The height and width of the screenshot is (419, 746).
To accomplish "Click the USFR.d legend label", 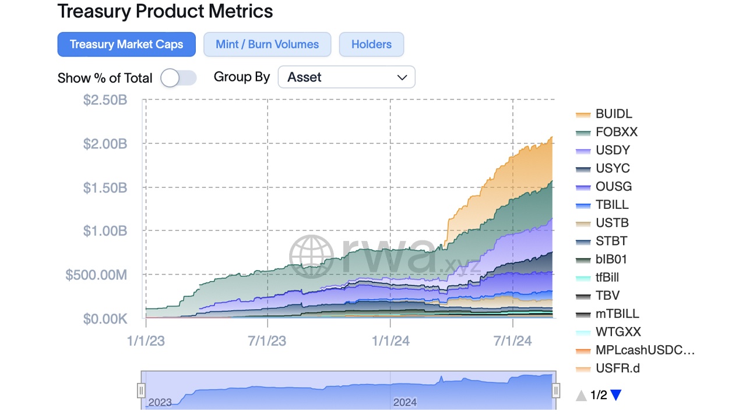I will (x=617, y=368).
